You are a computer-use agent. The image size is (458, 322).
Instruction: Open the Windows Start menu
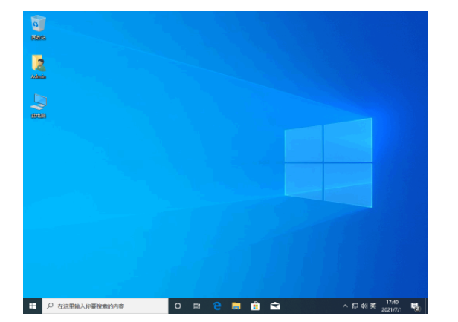click(x=32, y=306)
